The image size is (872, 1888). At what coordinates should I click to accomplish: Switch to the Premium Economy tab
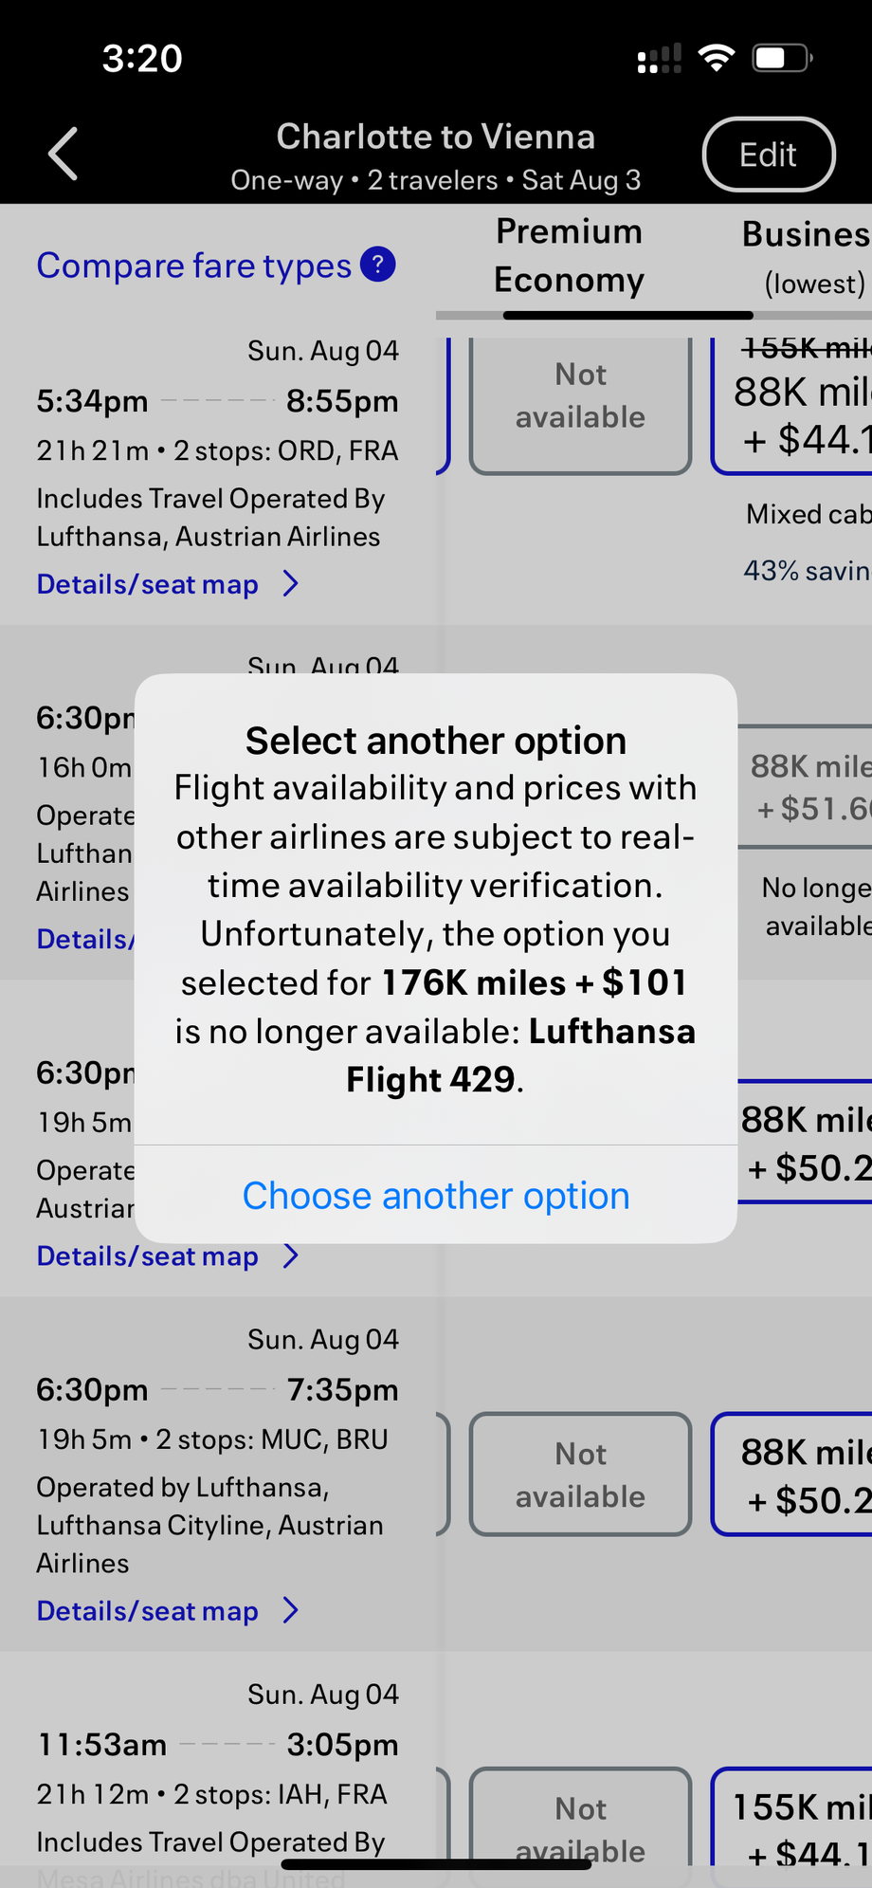pos(569,256)
